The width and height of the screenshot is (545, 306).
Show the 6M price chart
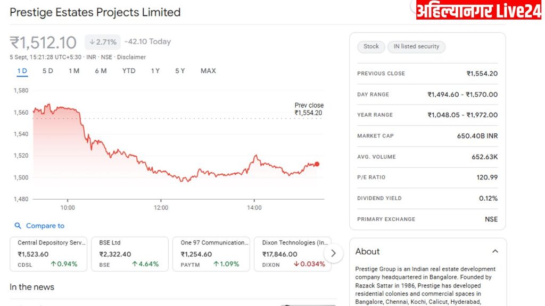101,71
